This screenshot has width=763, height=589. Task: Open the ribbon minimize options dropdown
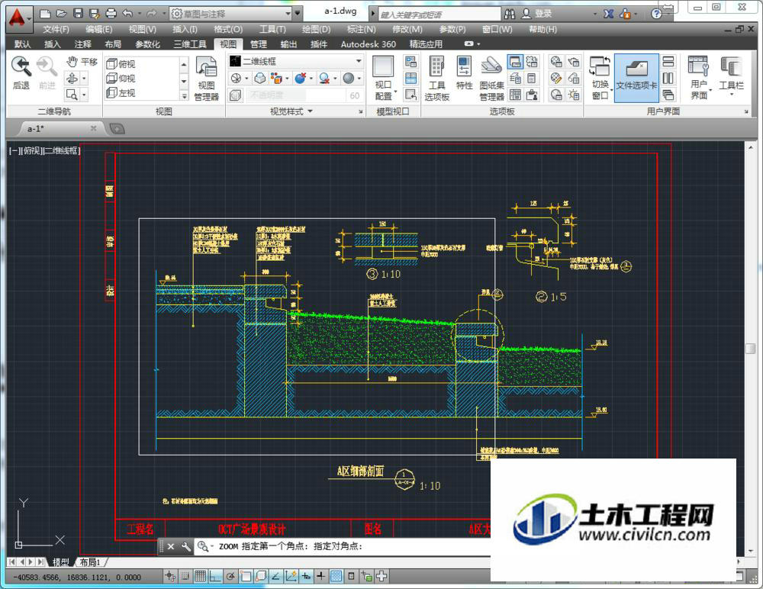pos(479,44)
